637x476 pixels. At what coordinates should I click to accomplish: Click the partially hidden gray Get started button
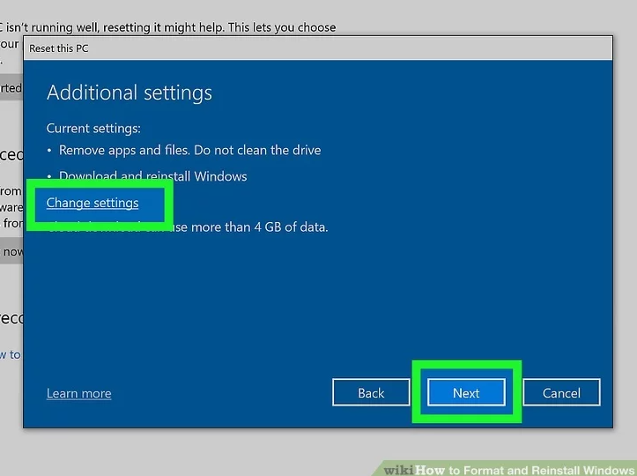pyautogui.click(x=11, y=88)
